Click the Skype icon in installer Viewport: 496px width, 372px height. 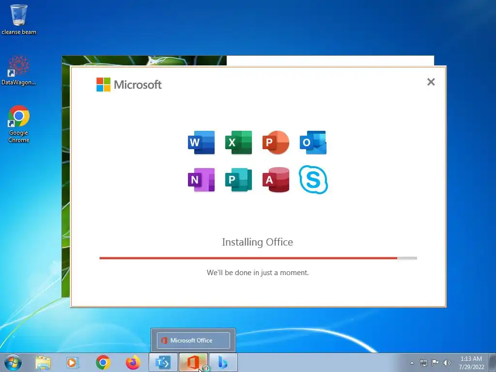coord(313,179)
